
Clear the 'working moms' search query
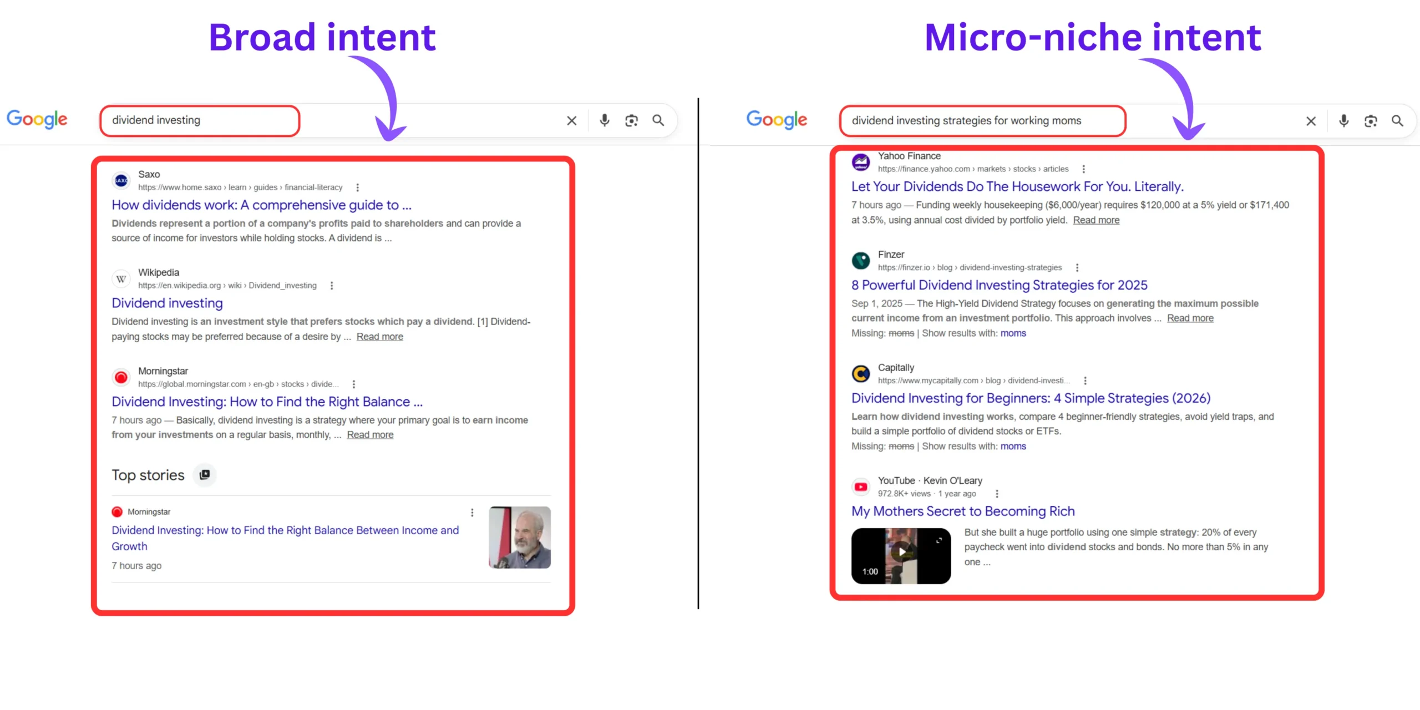point(1311,121)
